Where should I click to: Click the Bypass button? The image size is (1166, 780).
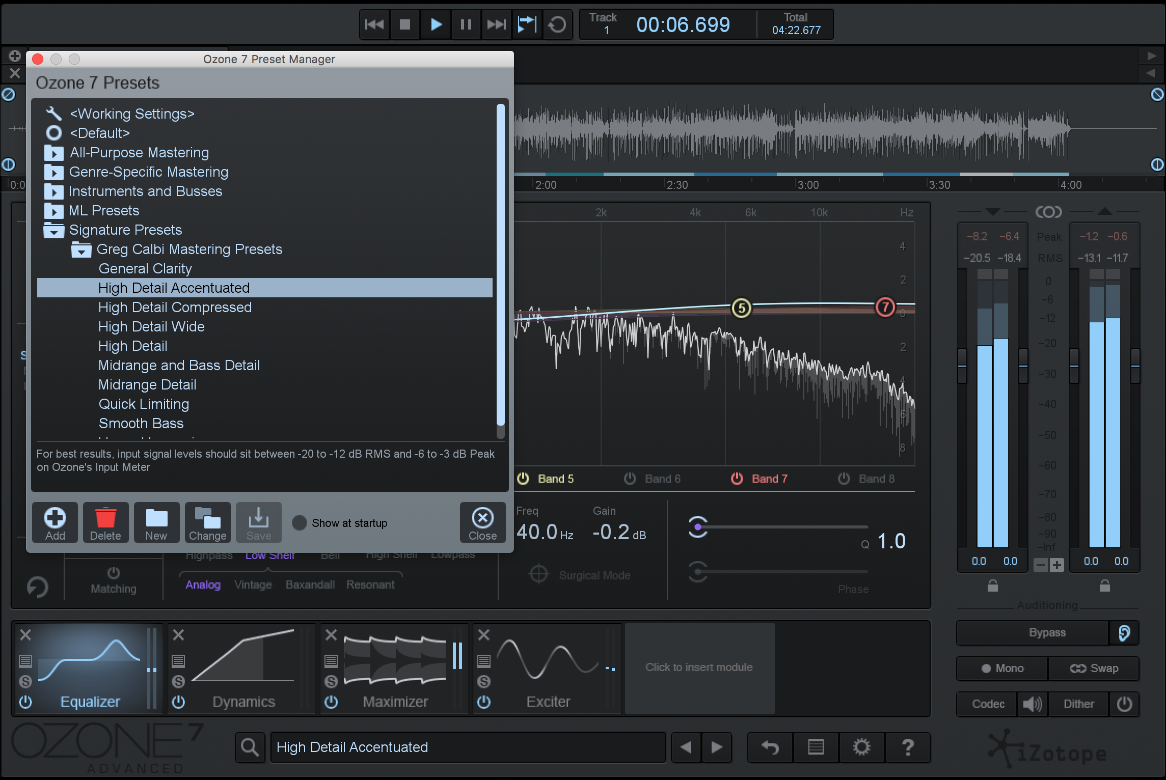(x=1033, y=633)
